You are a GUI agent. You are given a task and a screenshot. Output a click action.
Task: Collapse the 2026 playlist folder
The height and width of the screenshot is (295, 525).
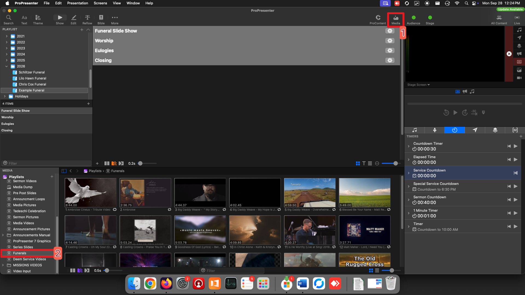[7, 66]
